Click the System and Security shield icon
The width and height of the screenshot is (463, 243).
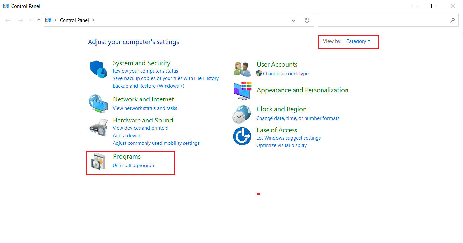coord(98,69)
